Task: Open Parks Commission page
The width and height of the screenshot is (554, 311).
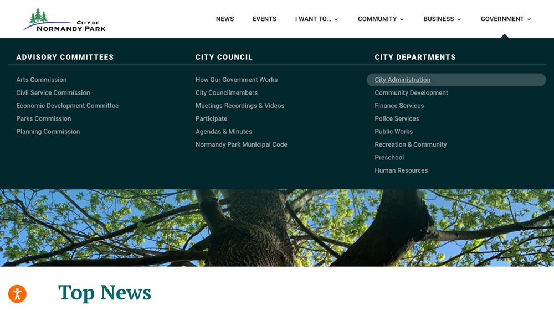Action: (x=43, y=118)
